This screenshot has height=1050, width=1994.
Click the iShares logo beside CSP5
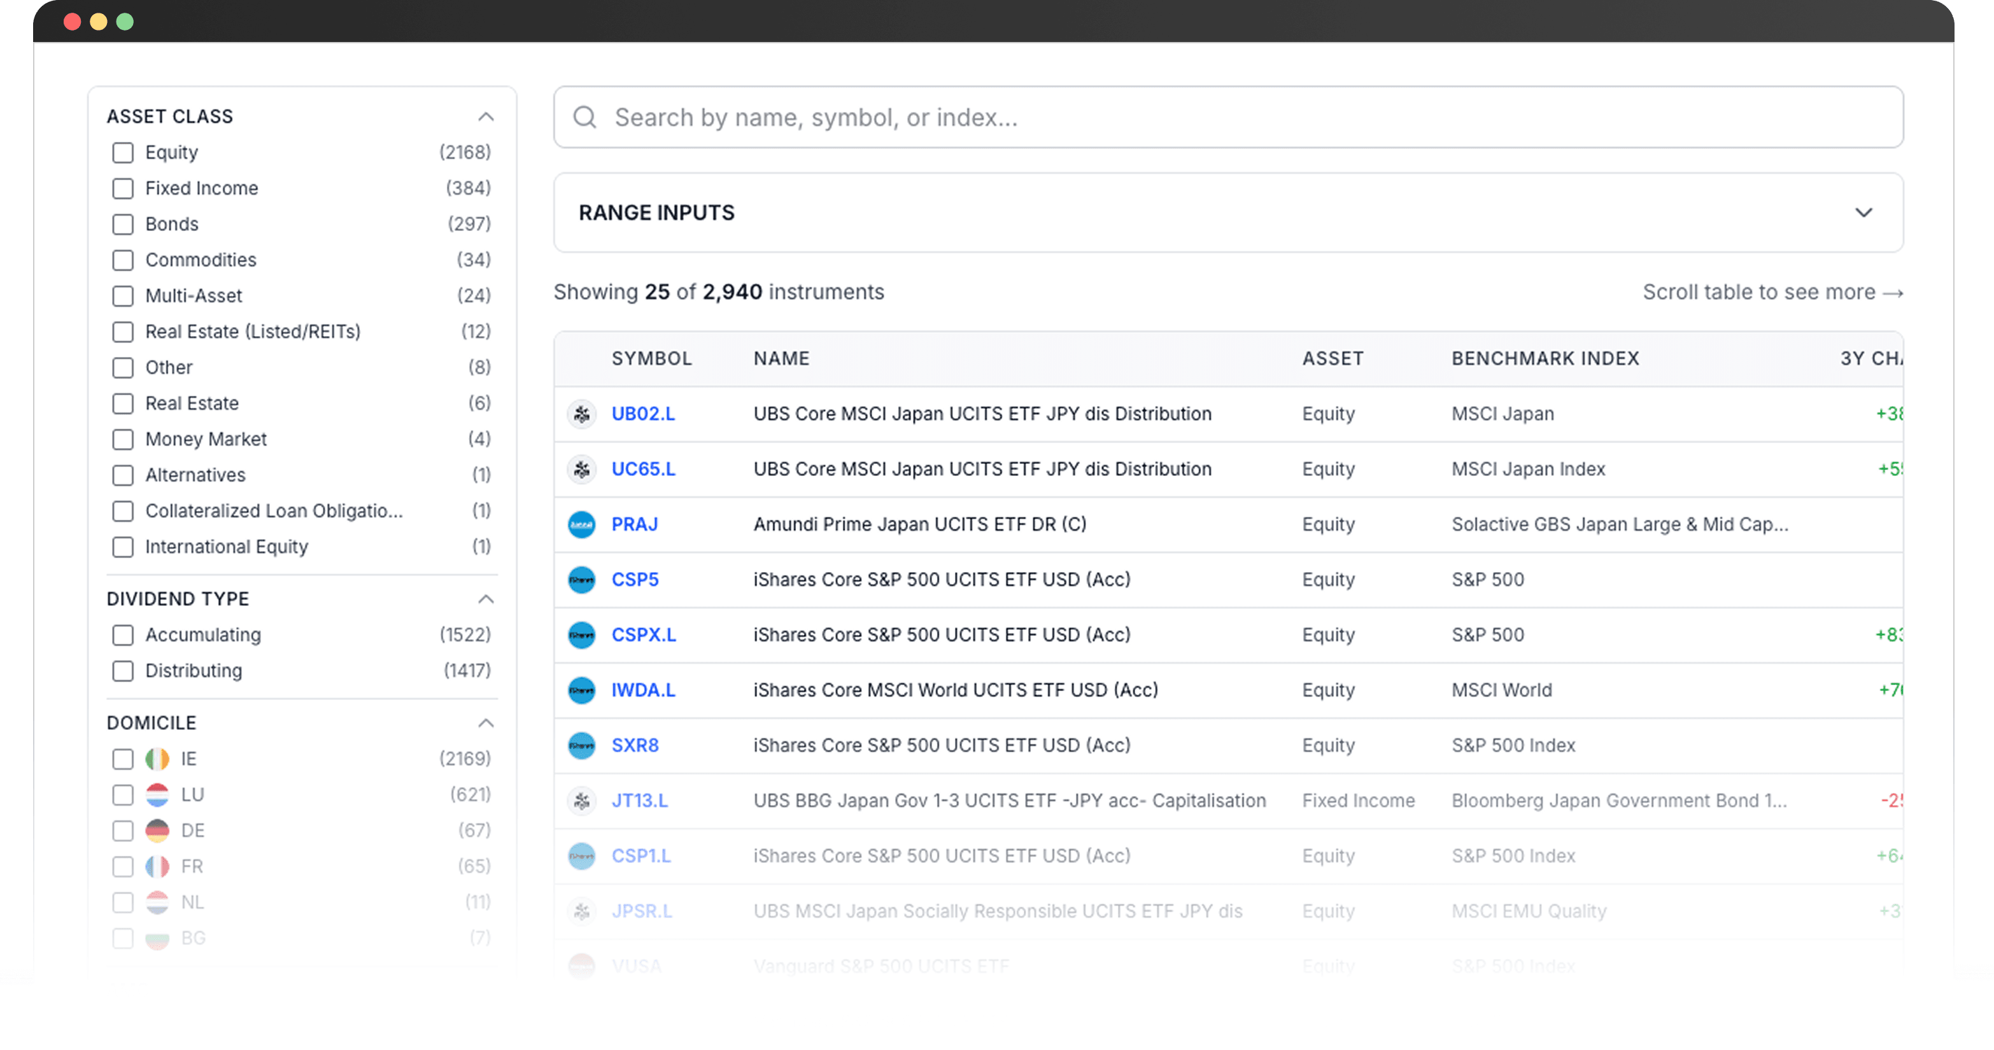(x=581, y=580)
